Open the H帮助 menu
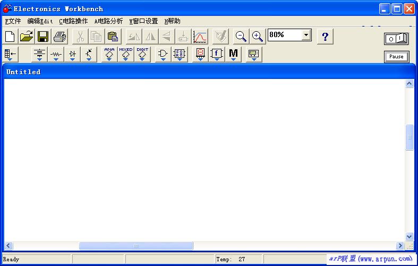The width and height of the screenshot is (418, 266). [172, 21]
